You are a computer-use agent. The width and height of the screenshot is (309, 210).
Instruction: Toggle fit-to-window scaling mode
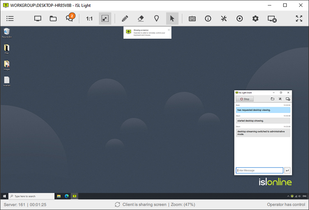pos(105,19)
